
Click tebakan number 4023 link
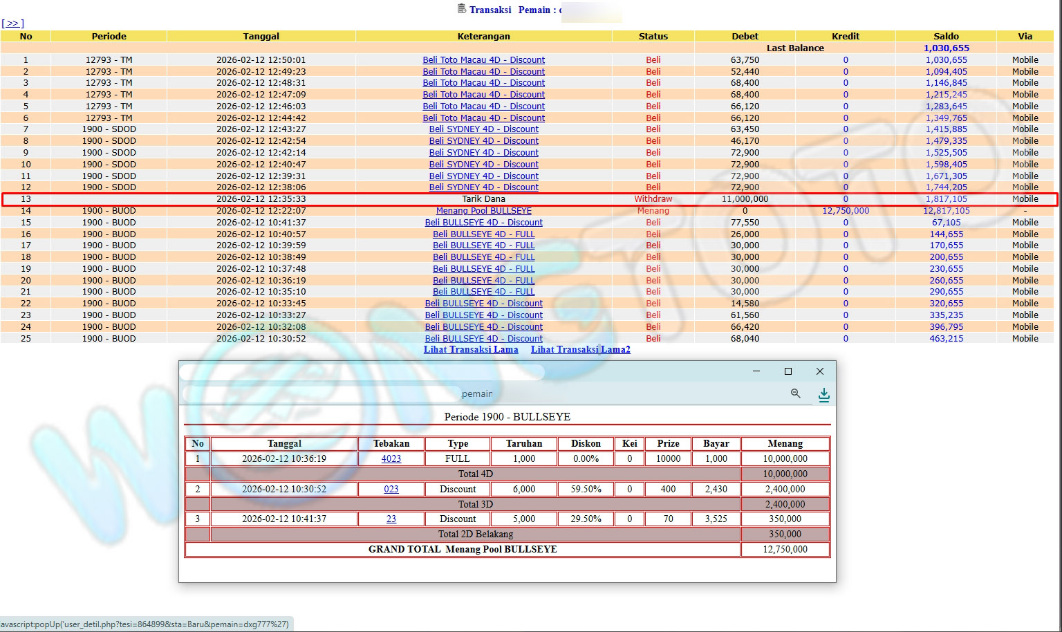pyautogui.click(x=391, y=458)
